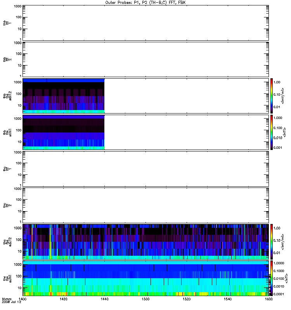The image size is (291, 310).
Task: Select the empty thc fff 2 panel
Action: (145, 205)
